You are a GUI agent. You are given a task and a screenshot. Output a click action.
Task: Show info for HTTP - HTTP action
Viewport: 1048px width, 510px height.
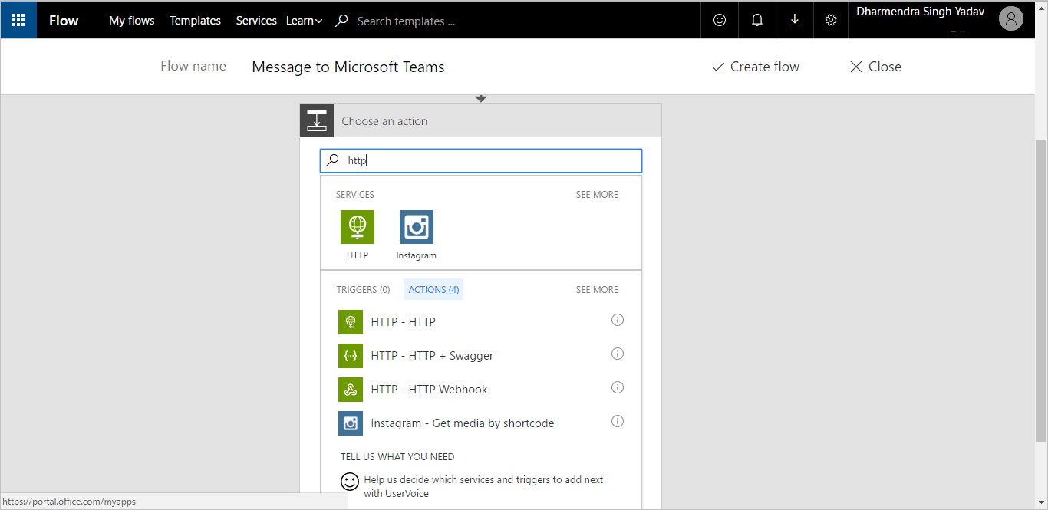click(618, 320)
